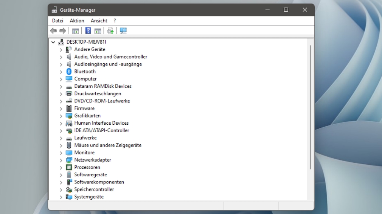Screen dimensions: 382x214
Task: Click the show/hide console tree icon
Action: click(75, 31)
